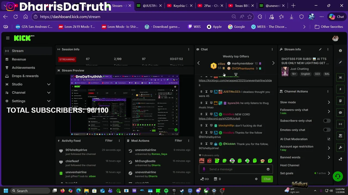Collapse the weekly top gifters banner
Viewport: 348px width, 195px height.
point(236,74)
